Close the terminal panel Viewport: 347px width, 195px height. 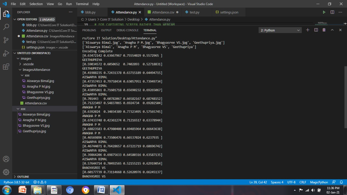(x=340, y=30)
